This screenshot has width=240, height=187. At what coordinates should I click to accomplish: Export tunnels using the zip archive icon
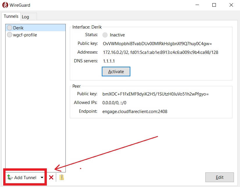pos(61,177)
